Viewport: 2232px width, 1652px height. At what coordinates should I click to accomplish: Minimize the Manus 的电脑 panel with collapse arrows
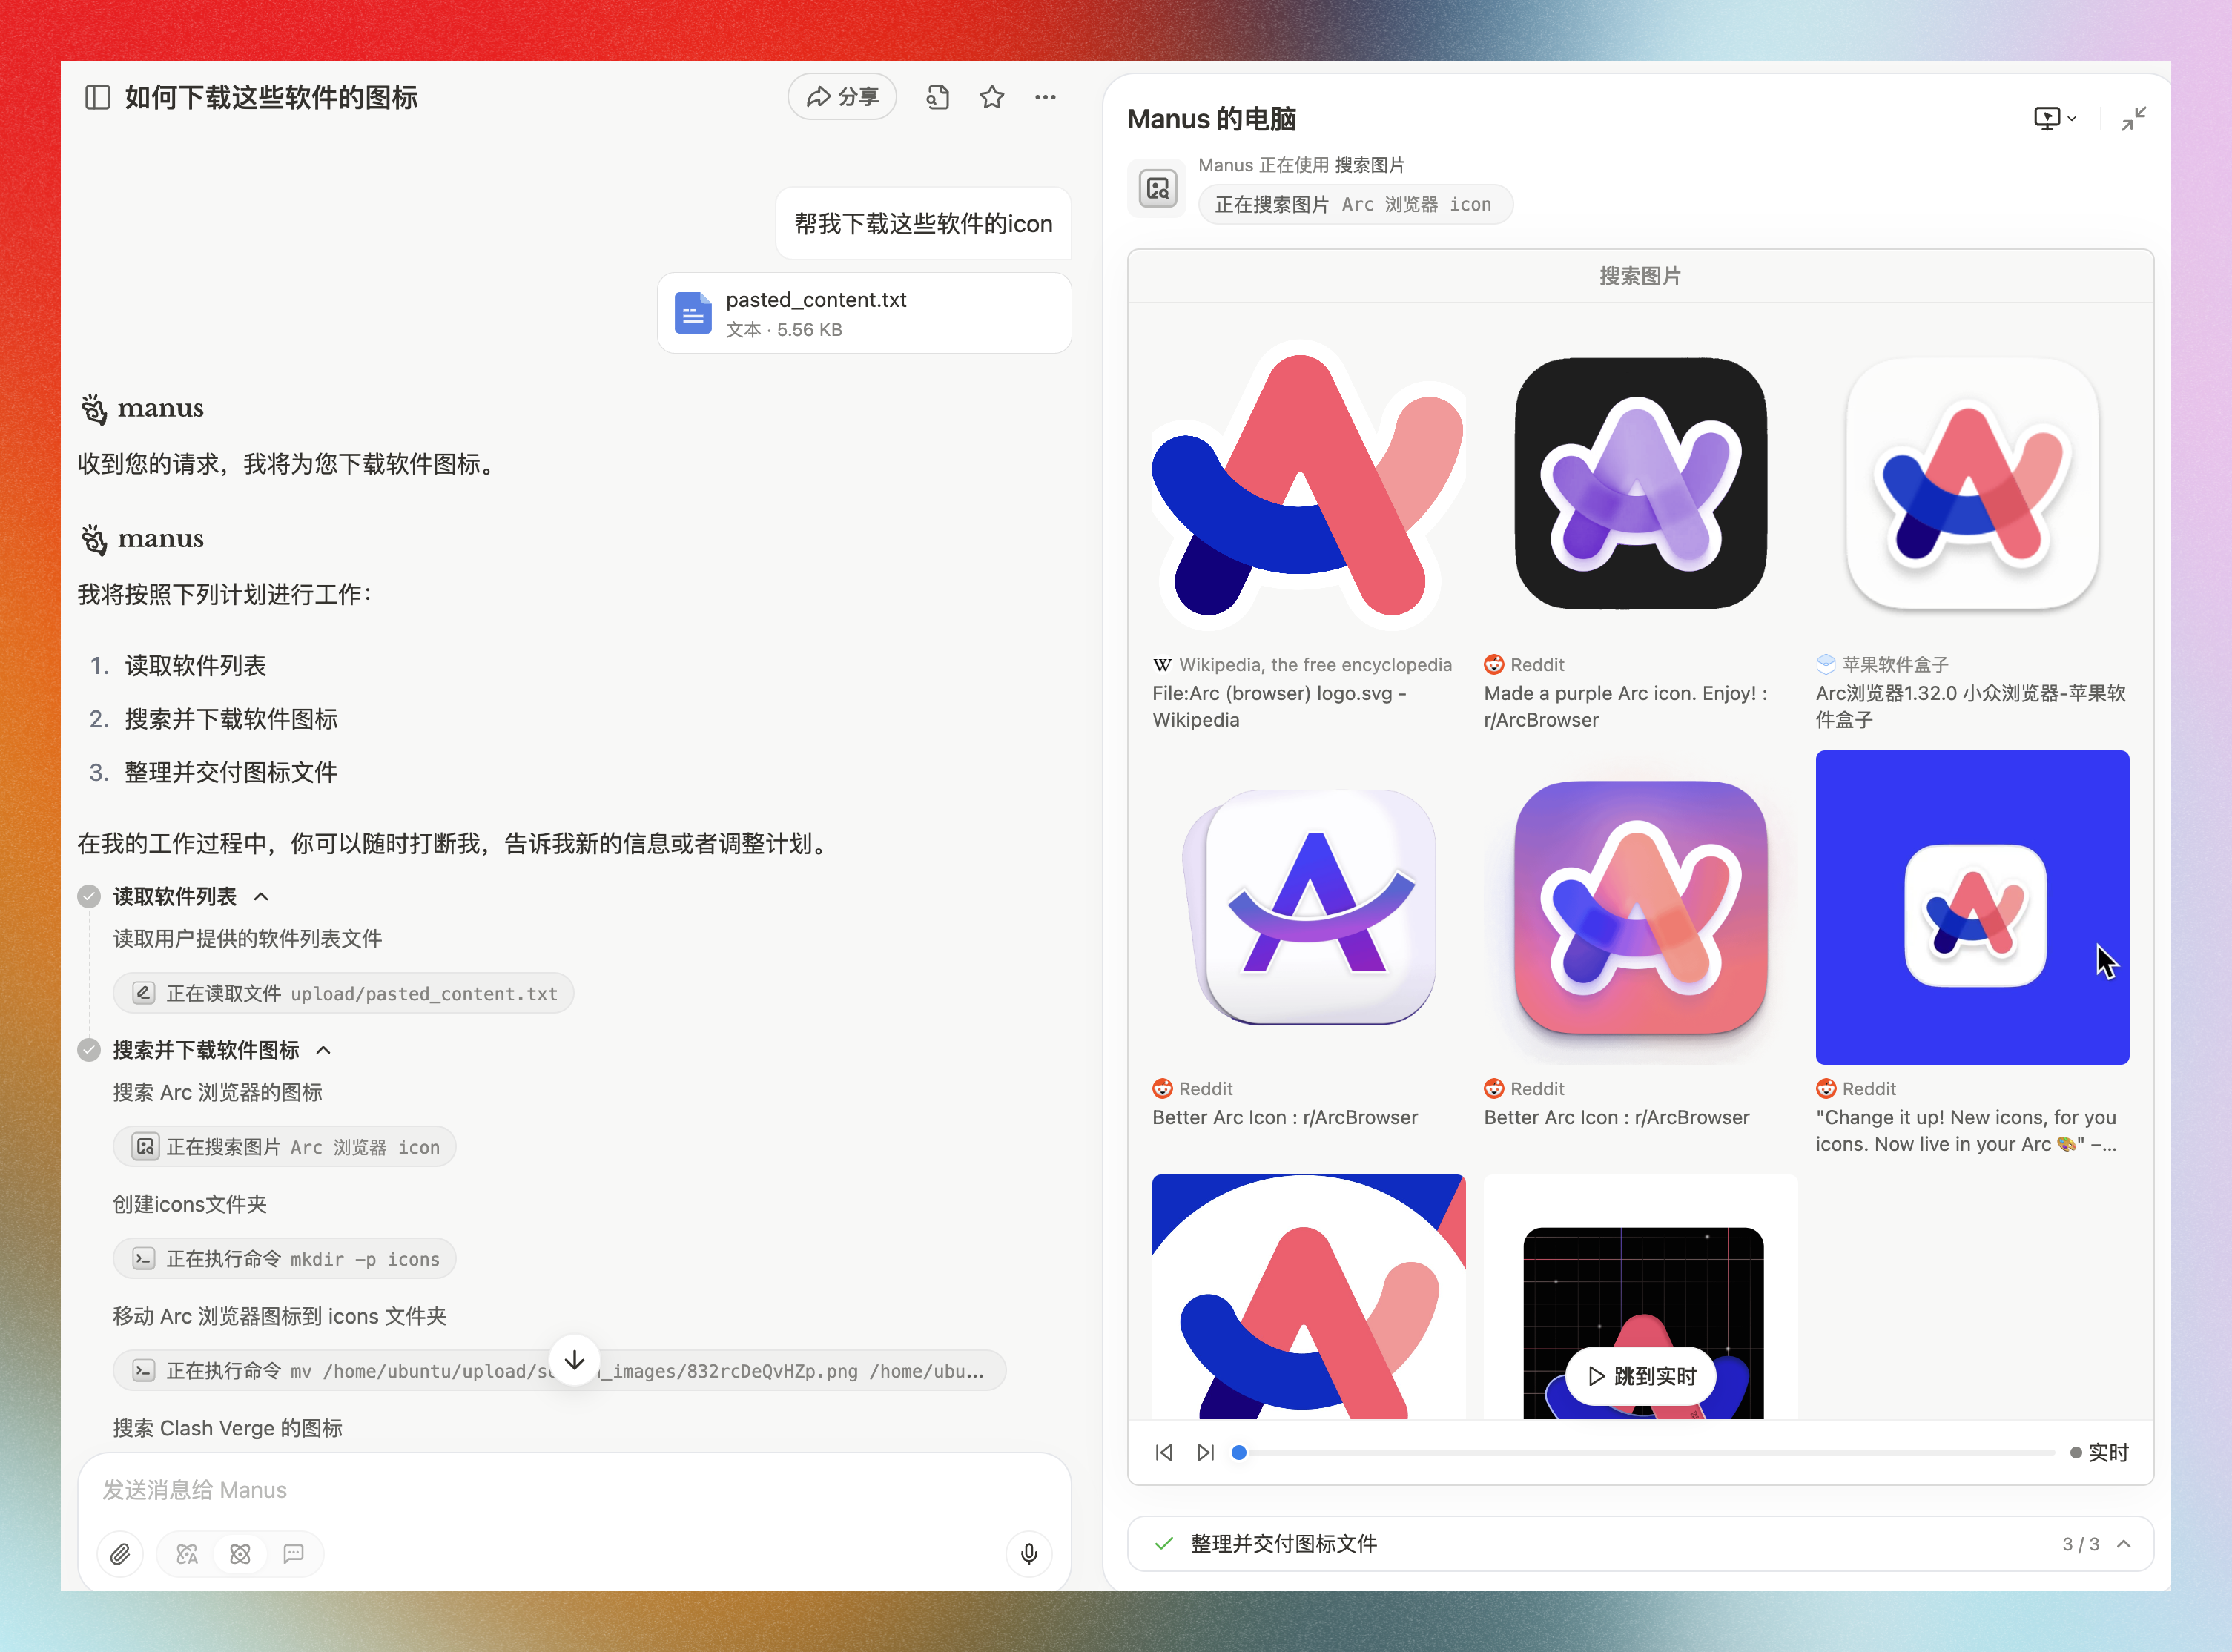click(2133, 119)
